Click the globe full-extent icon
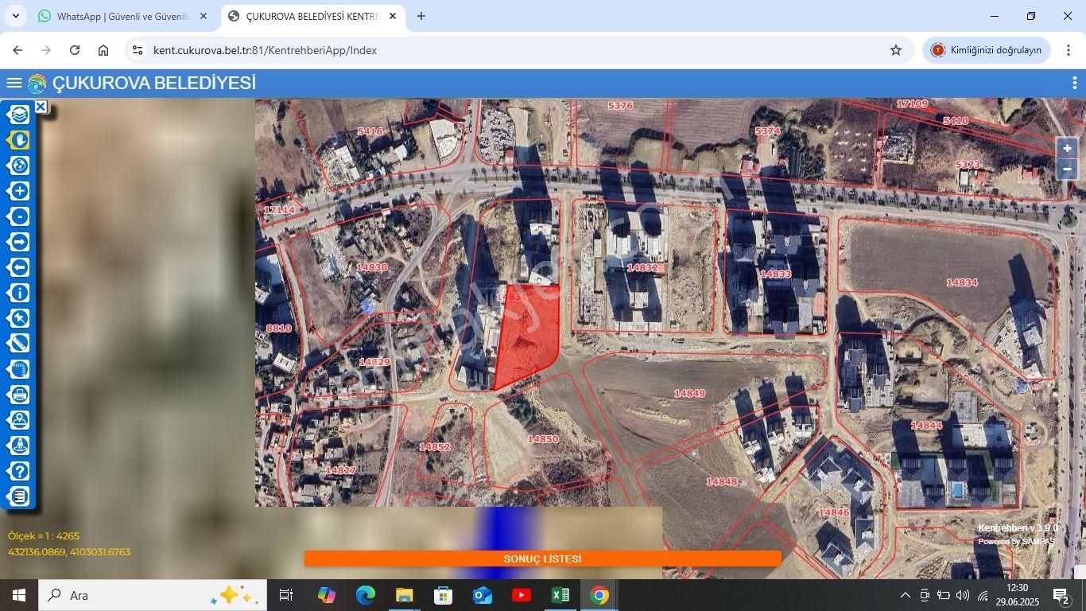This screenshot has height=611, width=1086. coord(19,165)
